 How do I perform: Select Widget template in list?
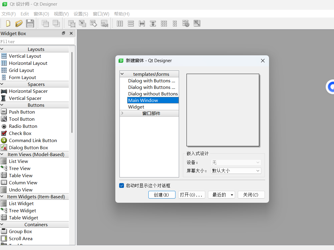point(153,107)
